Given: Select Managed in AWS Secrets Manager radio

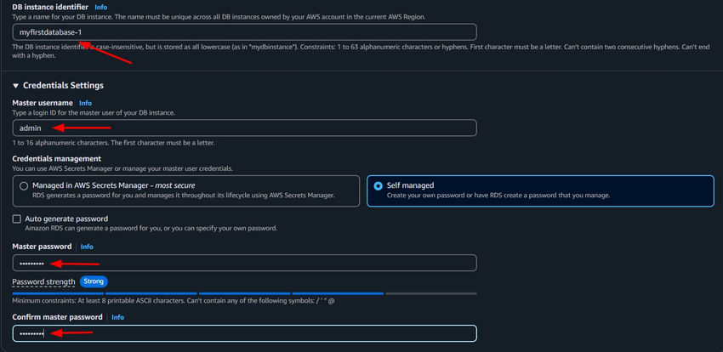Looking at the screenshot, I should (24, 185).
